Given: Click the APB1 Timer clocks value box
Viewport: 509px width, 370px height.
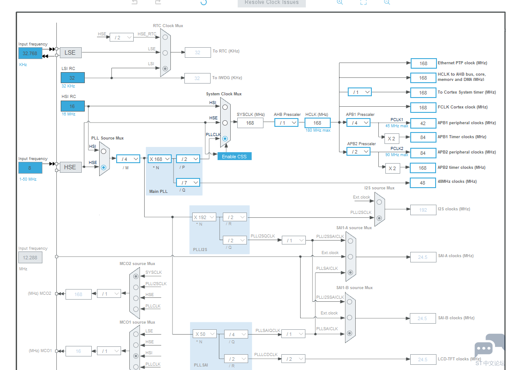Looking at the screenshot, I should [x=423, y=137].
